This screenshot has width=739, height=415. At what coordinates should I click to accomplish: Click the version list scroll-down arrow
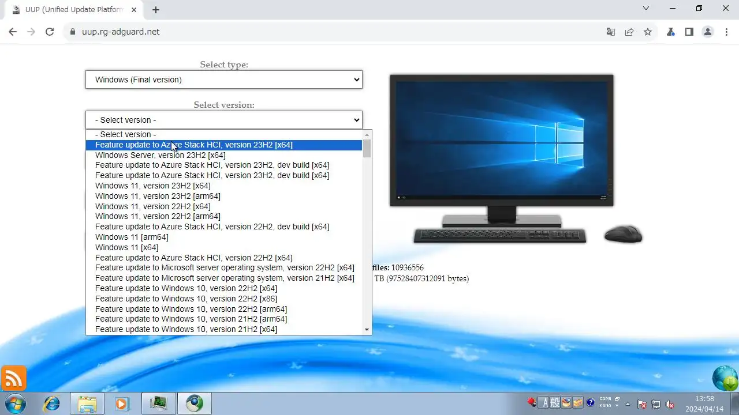click(367, 330)
